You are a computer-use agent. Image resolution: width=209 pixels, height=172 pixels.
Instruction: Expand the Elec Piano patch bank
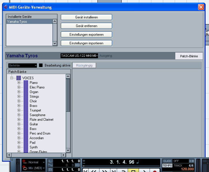pyautogui.click(x=19, y=87)
